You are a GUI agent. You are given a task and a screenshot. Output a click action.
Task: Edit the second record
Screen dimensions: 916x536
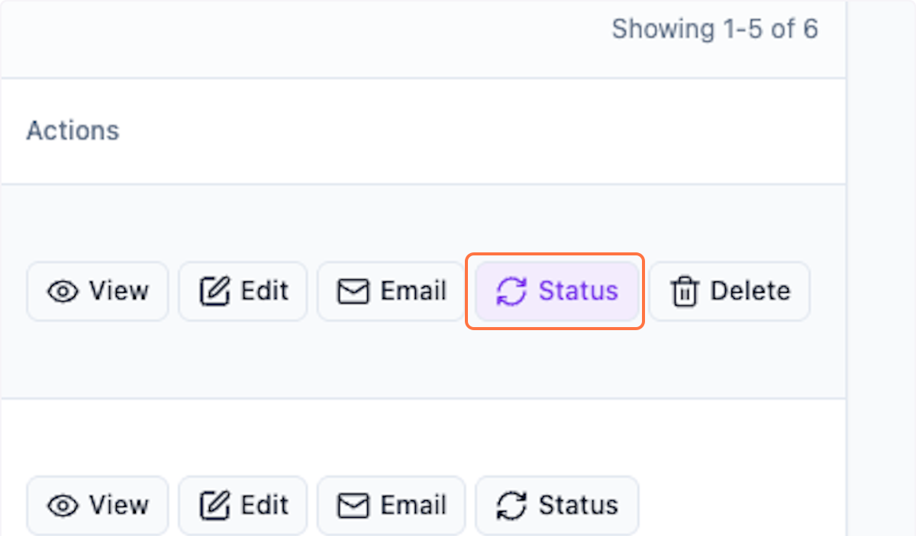click(242, 505)
